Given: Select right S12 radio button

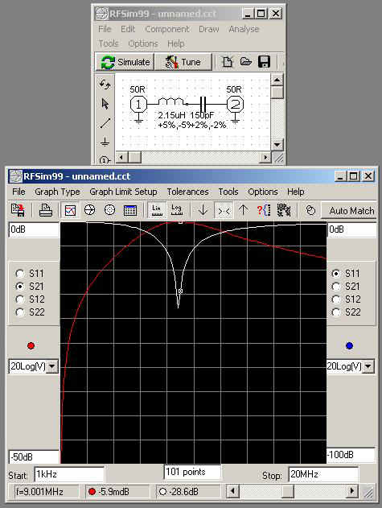Looking at the screenshot, I should 336,299.
